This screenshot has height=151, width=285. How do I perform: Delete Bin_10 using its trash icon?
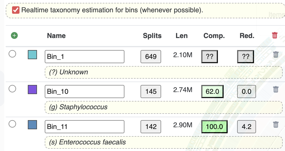(x=276, y=90)
